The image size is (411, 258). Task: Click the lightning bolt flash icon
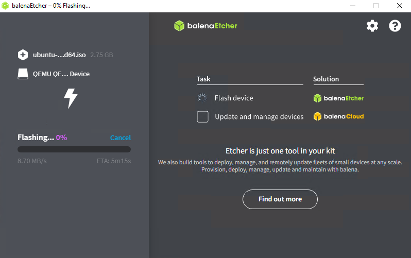point(71,98)
